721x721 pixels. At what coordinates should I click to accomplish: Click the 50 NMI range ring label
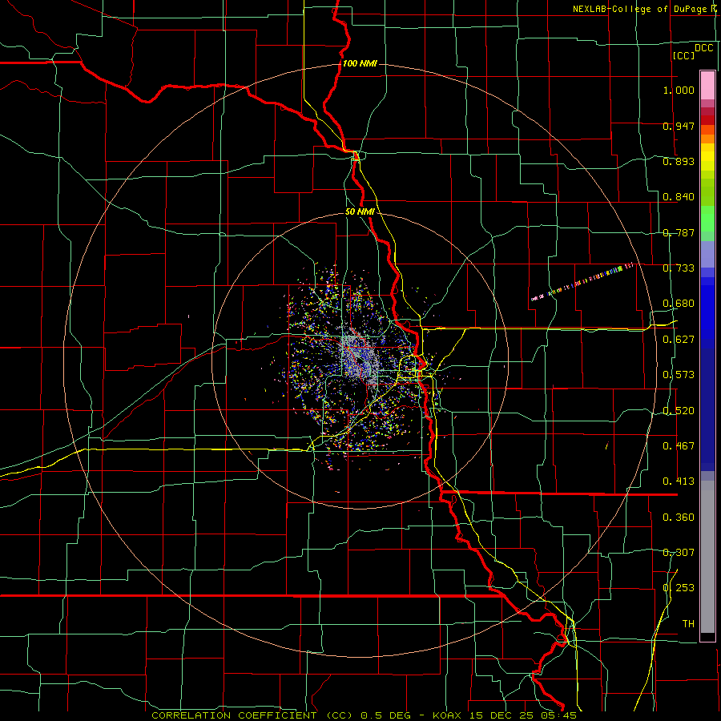[360, 212]
